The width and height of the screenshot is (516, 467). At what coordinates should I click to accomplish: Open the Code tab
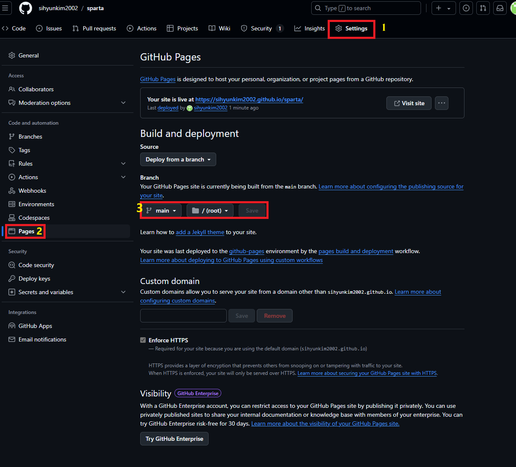(x=14, y=28)
